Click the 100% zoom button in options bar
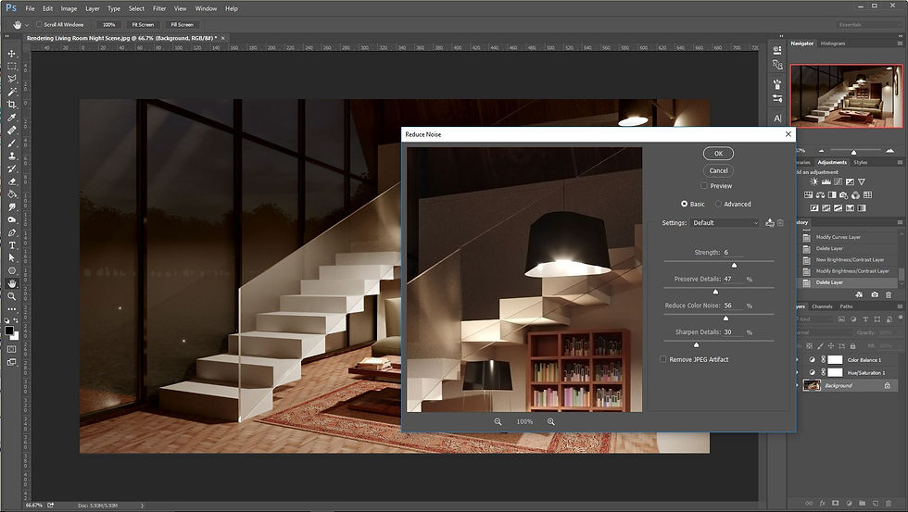 pos(109,25)
